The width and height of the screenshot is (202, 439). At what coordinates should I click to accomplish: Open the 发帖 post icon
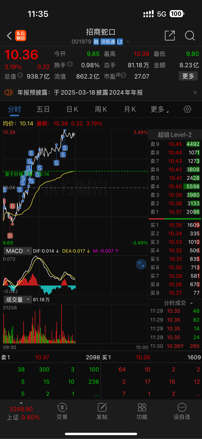click(102, 411)
